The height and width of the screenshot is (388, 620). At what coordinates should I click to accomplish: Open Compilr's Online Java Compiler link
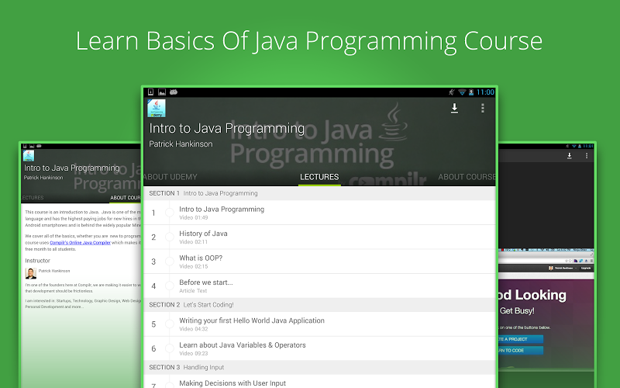[81, 243]
